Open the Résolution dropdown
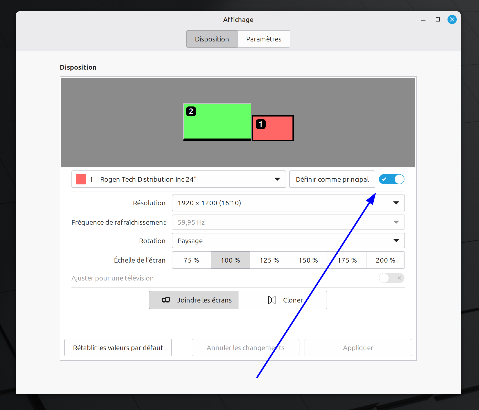The image size is (479, 410). pyautogui.click(x=288, y=203)
